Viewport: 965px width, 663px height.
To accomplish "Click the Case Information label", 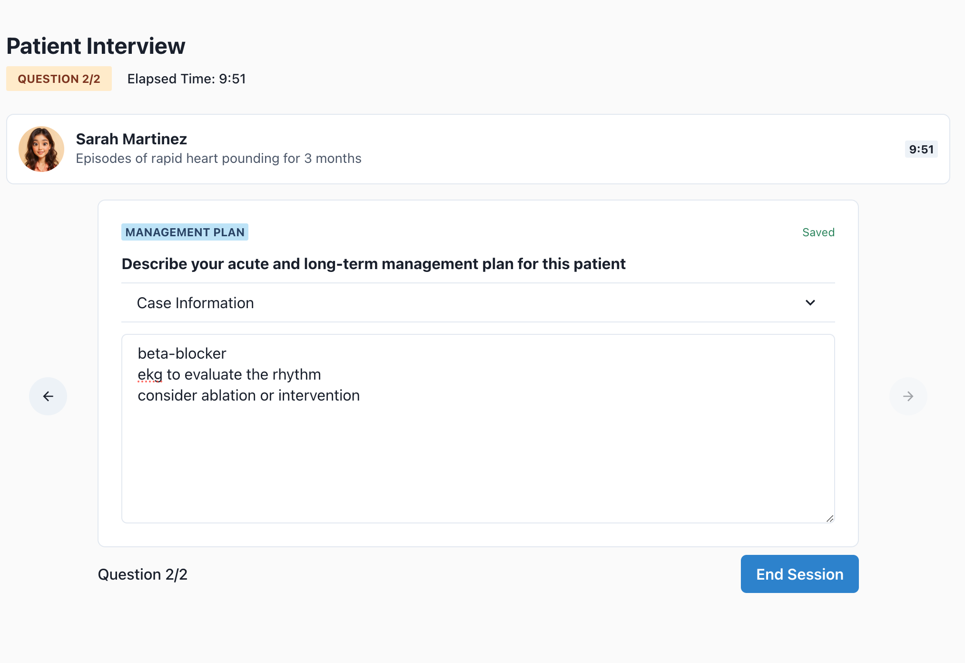I will click(x=195, y=303).
